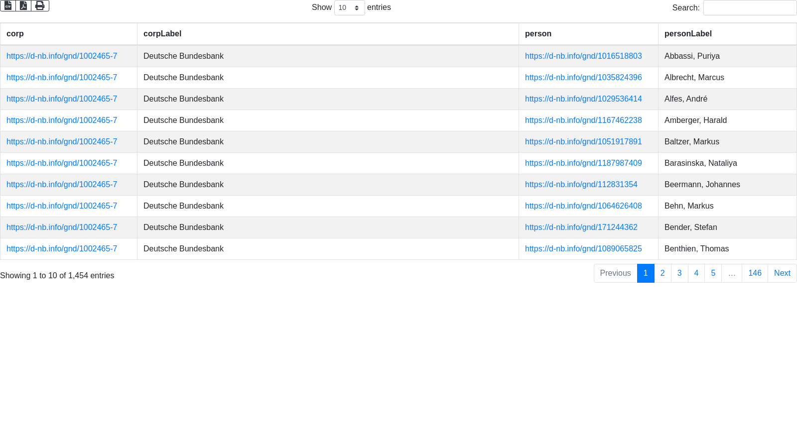Sort by the person column header
This screenshot has width=797, height=448.
click(x=538, y=34)
